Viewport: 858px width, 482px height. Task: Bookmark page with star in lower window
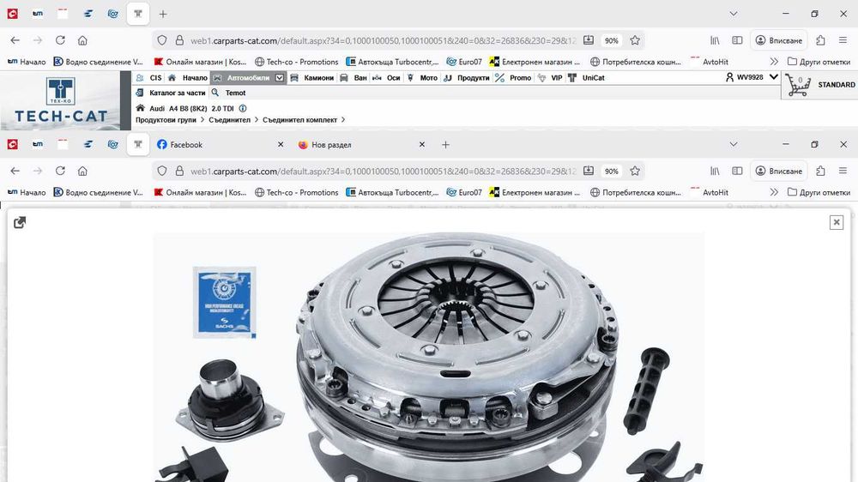(635, 171)
